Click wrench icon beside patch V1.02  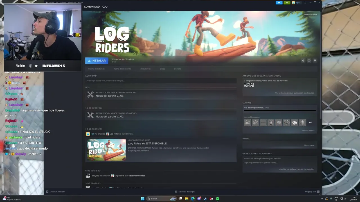tap(90, 115)
